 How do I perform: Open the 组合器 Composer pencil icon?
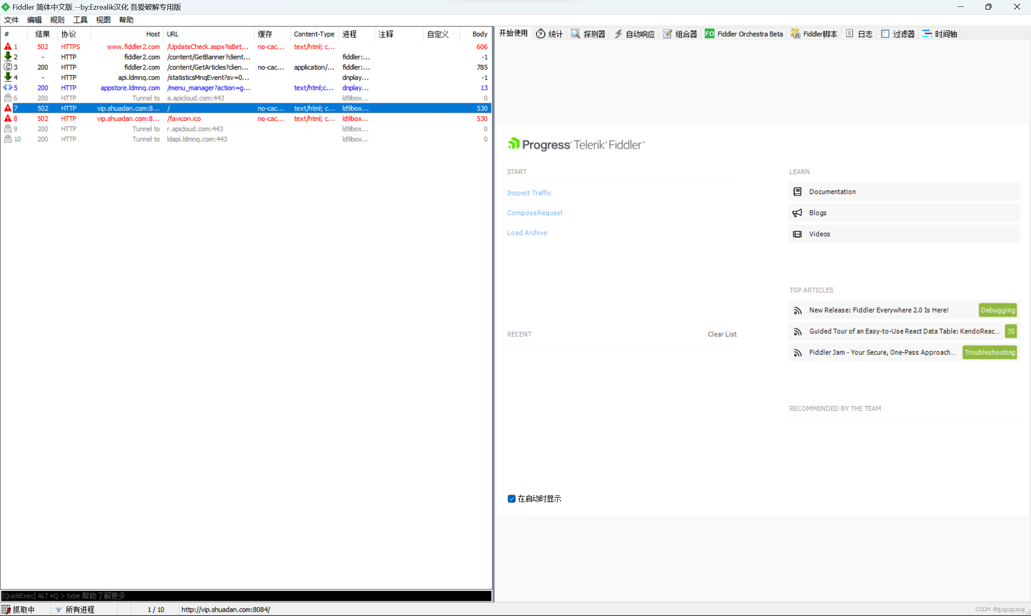point(668,34)
